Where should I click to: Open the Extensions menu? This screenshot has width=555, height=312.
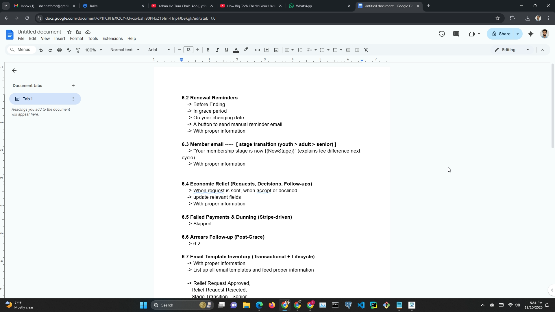112,38
